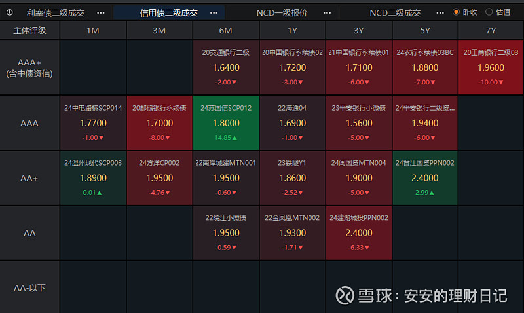Select the 昨收 radio button
The width and height of the screenshot is (524, 313).
[x=456, y=12]
